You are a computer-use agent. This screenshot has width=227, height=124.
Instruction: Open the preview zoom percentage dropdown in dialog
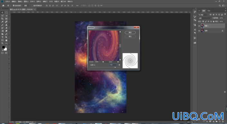click(x=100, y=62)
